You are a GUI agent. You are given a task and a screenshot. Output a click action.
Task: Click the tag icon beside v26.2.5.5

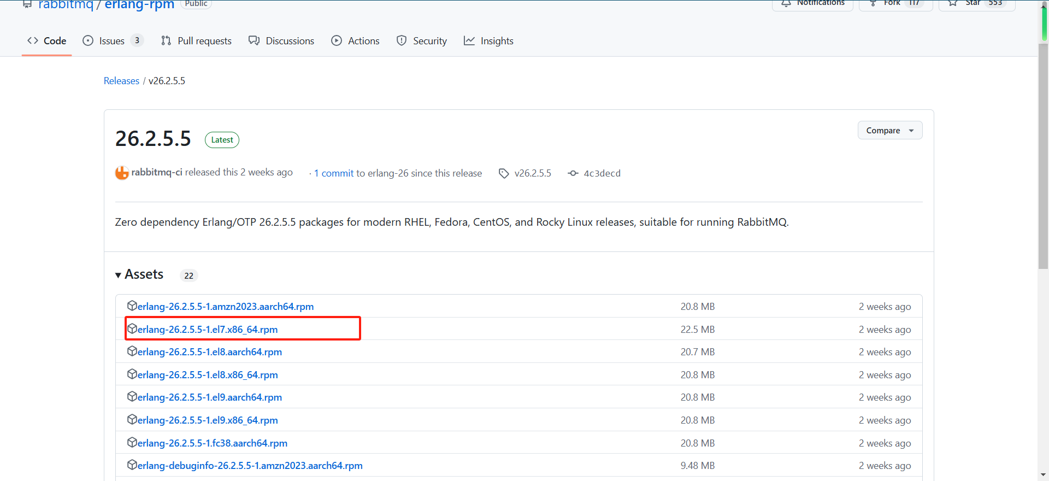click(504, 173)
